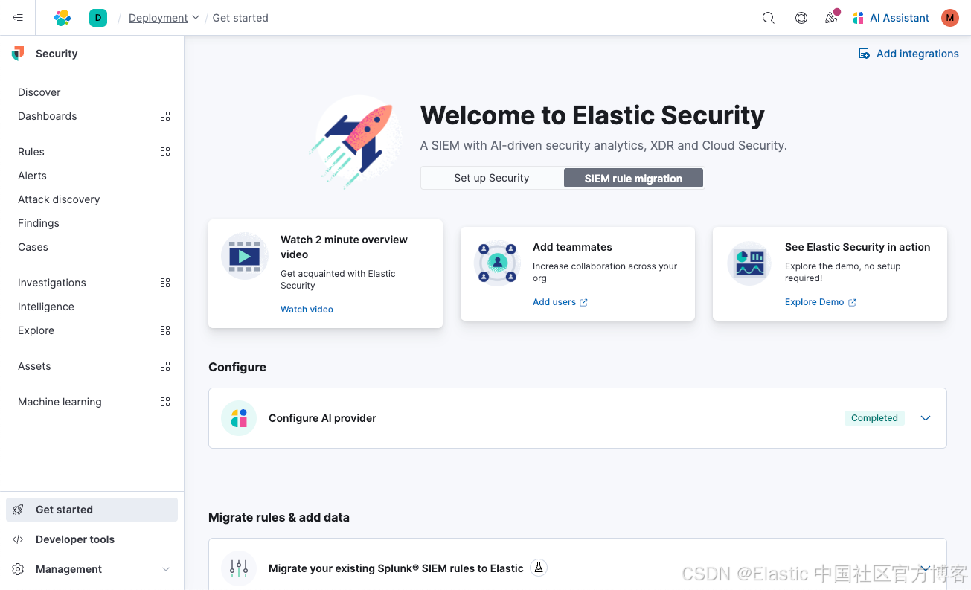Collapse the side navigation with the toggle icon

pyautogui.click(x=18, y=18)
